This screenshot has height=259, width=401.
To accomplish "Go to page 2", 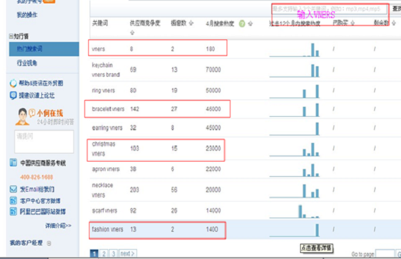I will pyautogui.click(x=104, y=254).
